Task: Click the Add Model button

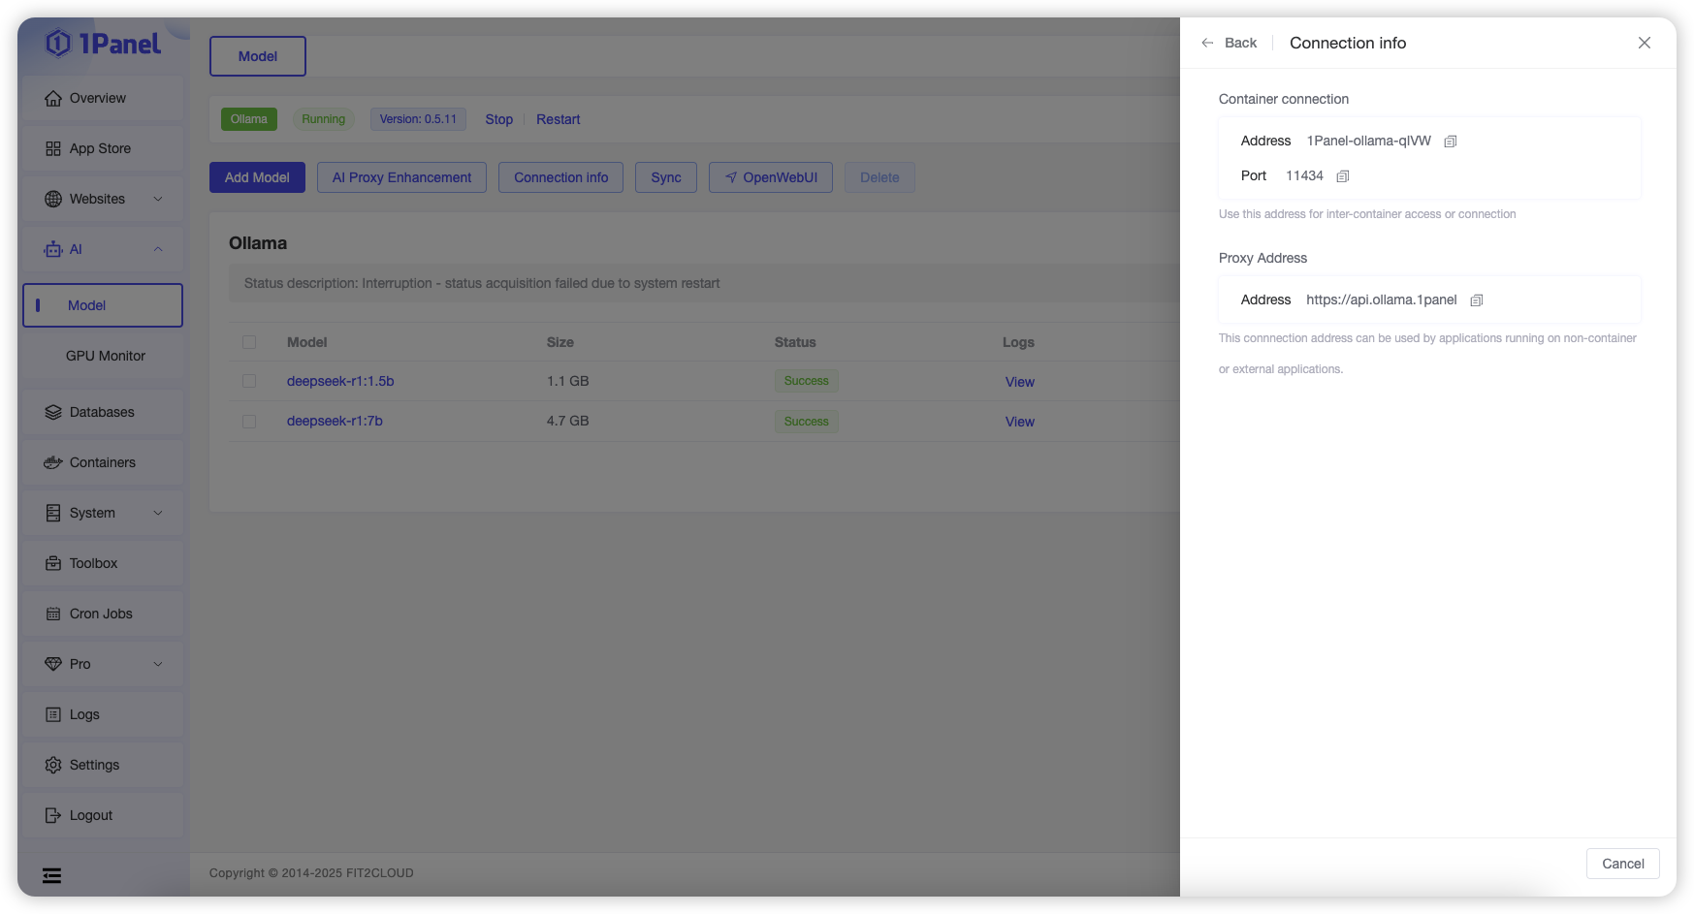Action: click(257, 177)
